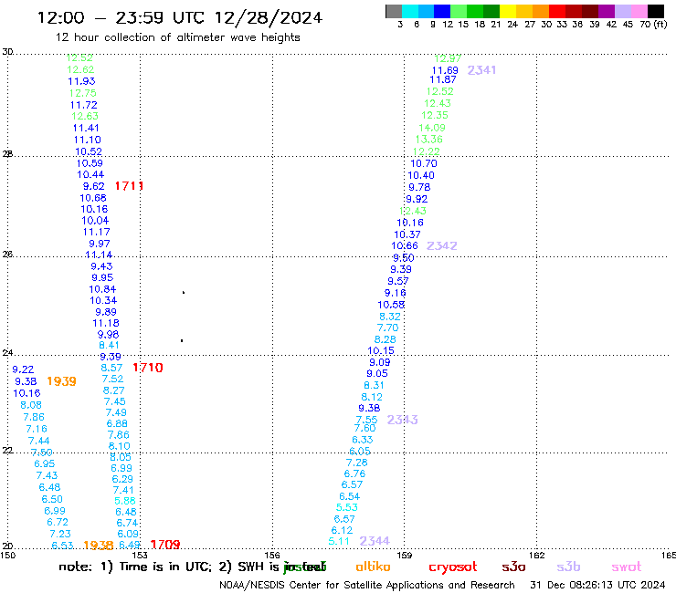Select the lavender s3b pass time 2344
The width and height of the screenshot is (676, 593).
click(x=375, y=540)
